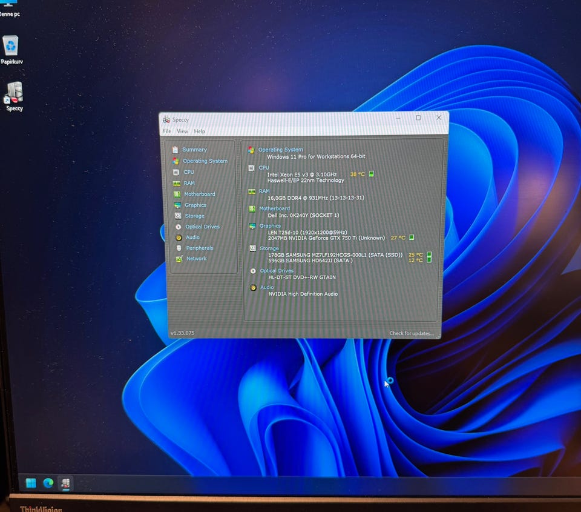The width and height of the screenshot is (581, 512).
Task: Click the sidebar Optical Drives disc icon
Action: 178,227
